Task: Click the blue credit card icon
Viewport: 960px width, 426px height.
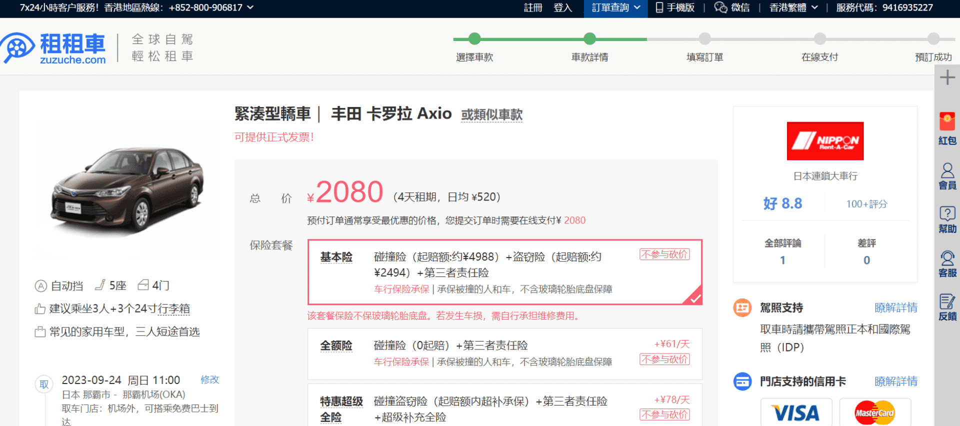Action: point(742,381)
